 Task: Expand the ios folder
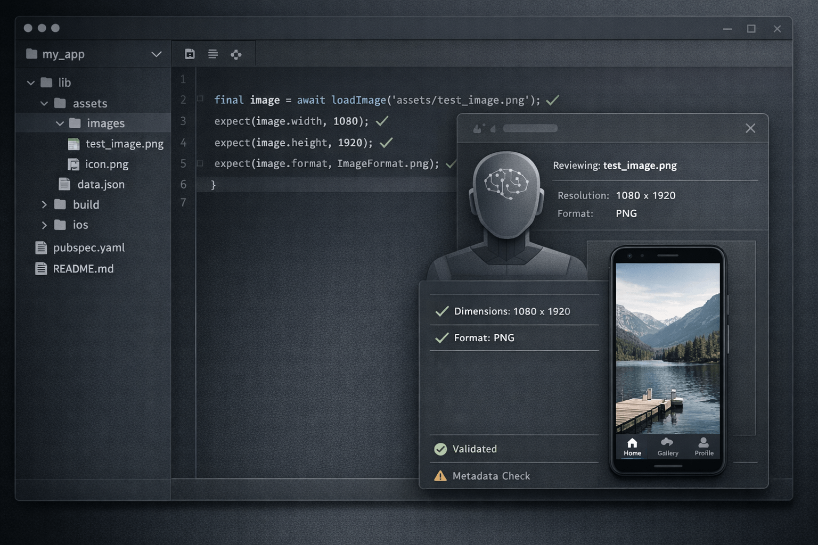pos(45,225)
